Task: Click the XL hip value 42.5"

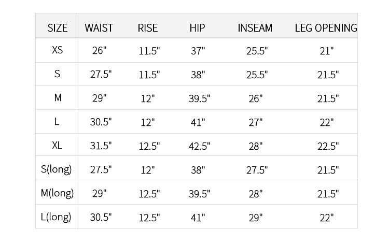Action: (199, 147)
